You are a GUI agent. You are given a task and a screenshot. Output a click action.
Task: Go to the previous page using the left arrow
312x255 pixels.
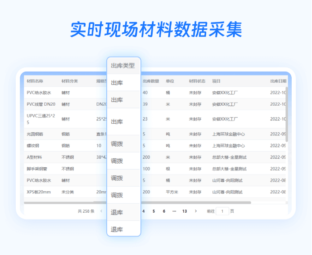coord(101,211)
